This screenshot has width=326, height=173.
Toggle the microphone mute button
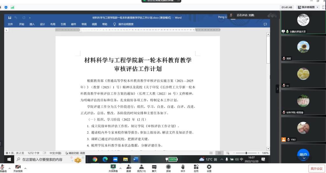pos(3,168)
